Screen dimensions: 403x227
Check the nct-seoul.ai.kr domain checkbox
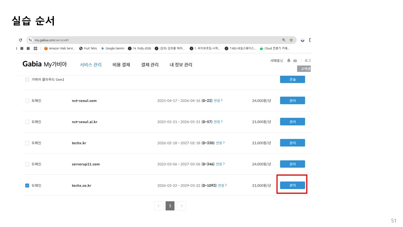click(x=27, y=122)
